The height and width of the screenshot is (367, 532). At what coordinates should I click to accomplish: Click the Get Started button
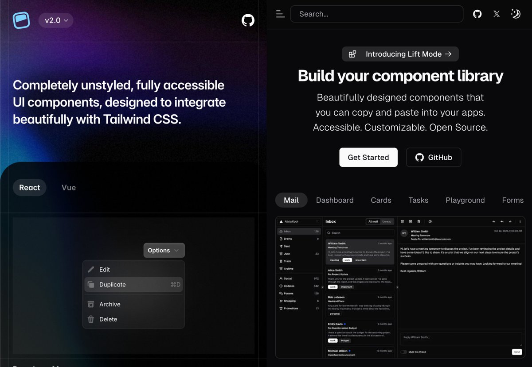pos(368,157)
